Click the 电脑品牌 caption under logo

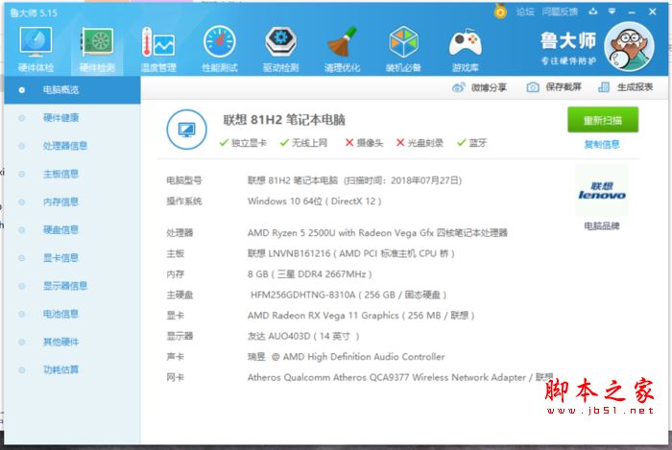tap(602, 226)
